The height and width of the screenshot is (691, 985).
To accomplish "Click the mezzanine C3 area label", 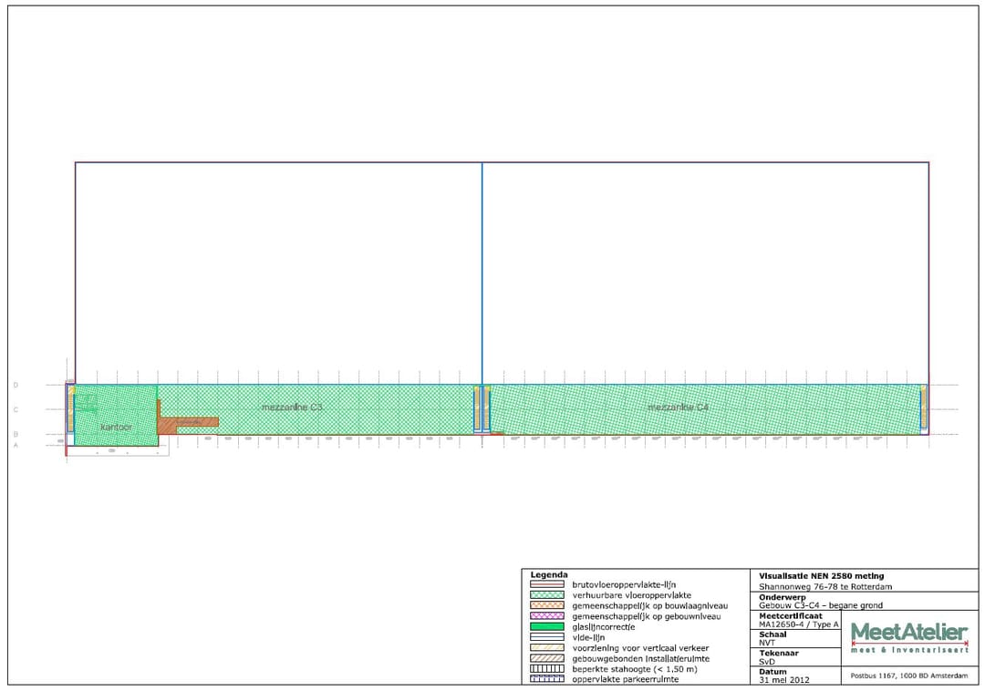I will tap(292, 407).
